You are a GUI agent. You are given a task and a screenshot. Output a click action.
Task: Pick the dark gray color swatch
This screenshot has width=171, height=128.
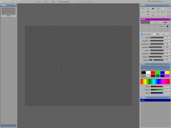(x=143, y=76)
